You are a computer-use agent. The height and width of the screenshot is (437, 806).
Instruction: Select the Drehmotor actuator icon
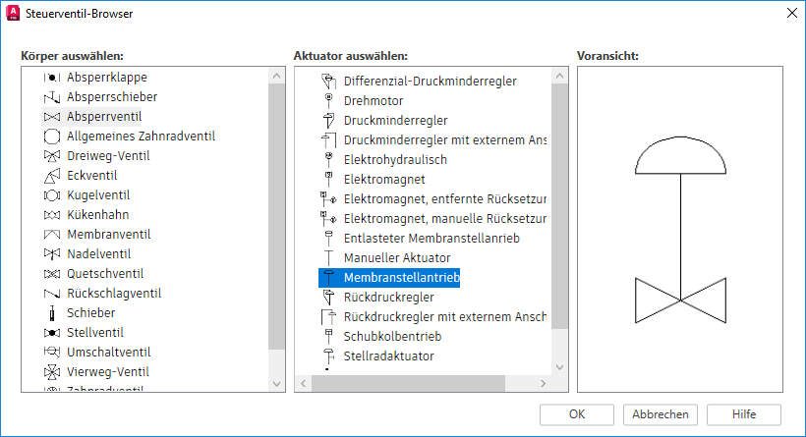328,101
